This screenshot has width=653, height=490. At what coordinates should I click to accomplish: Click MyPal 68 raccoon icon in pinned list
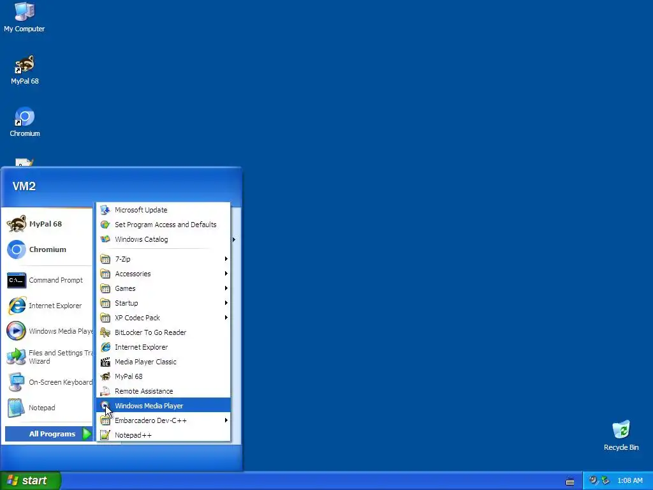click(17, 224)
